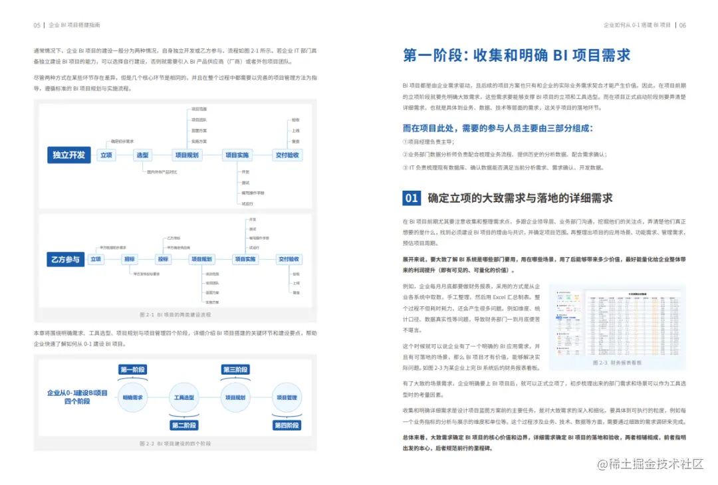This screenshot has width=718, height=485.
Task: Select 项目实施 node in the 独立开发 flow
Action: pos(237,155)
